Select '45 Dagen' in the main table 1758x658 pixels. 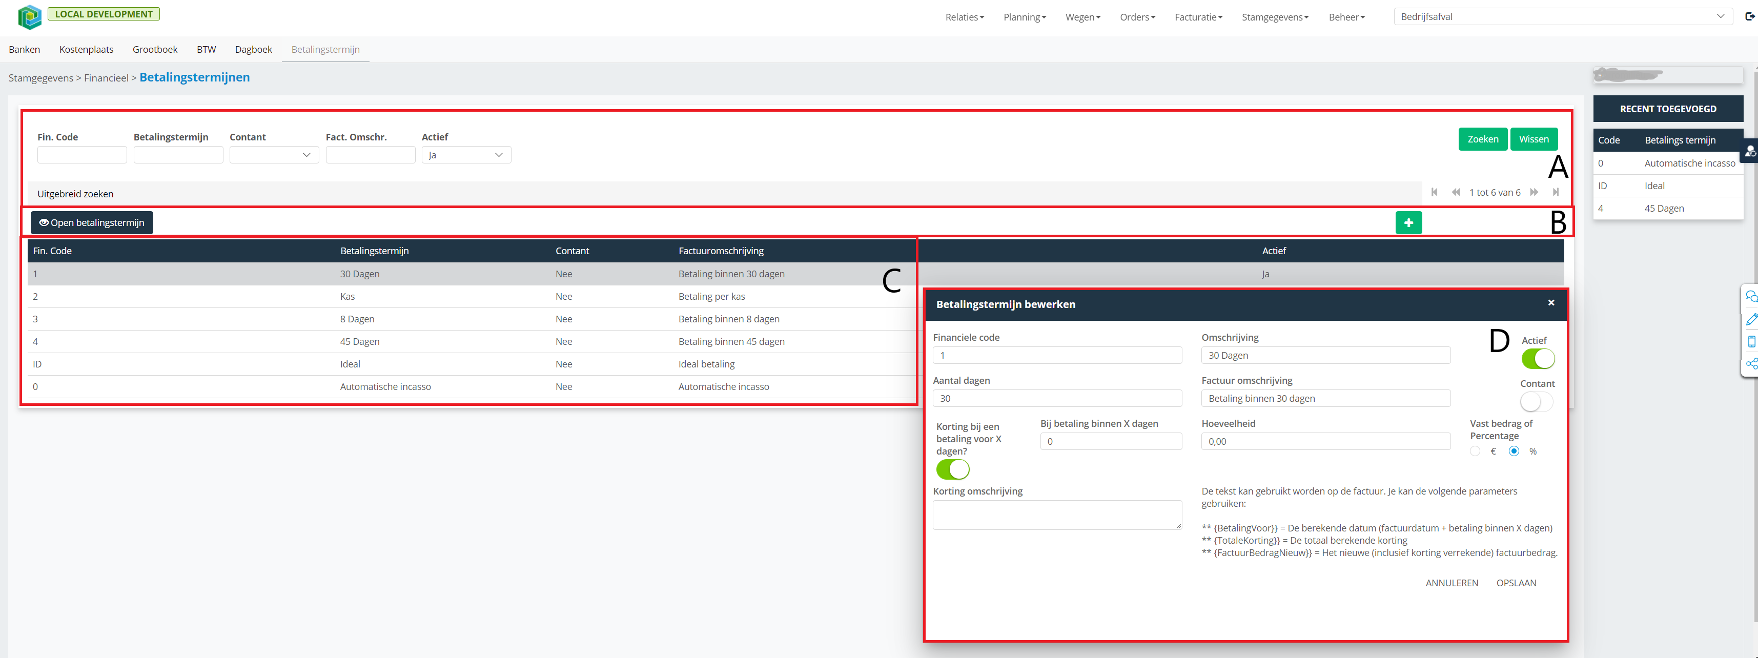[x=360, y=341]
